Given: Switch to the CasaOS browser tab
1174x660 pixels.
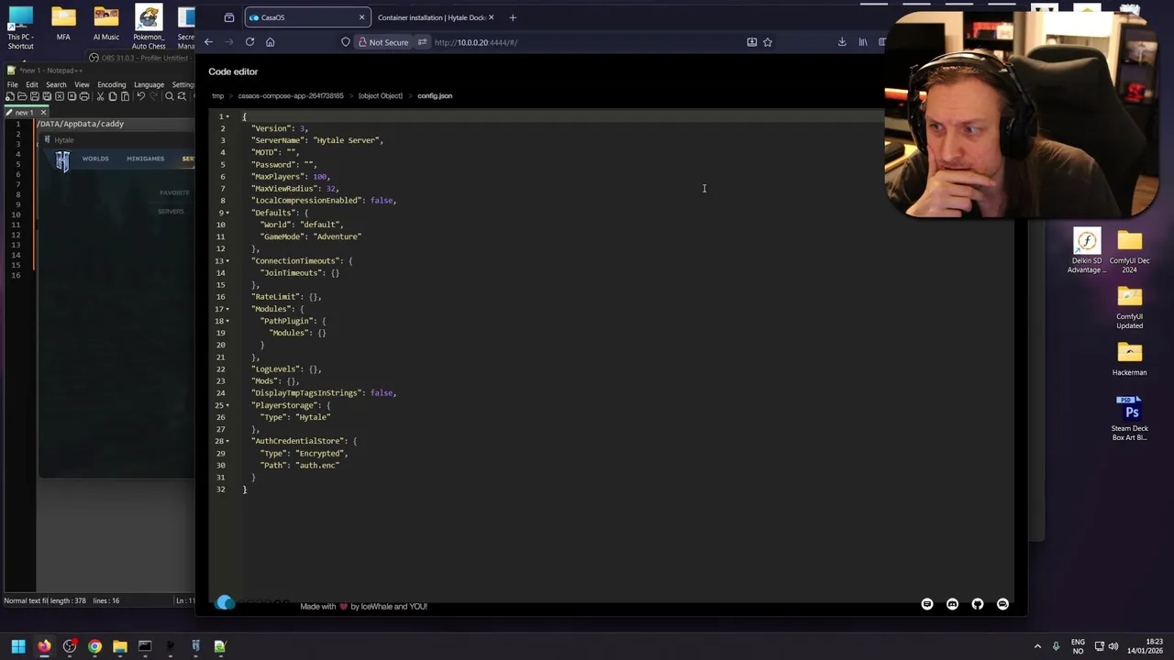Looking at the screenshot, I should pos(307,17).
